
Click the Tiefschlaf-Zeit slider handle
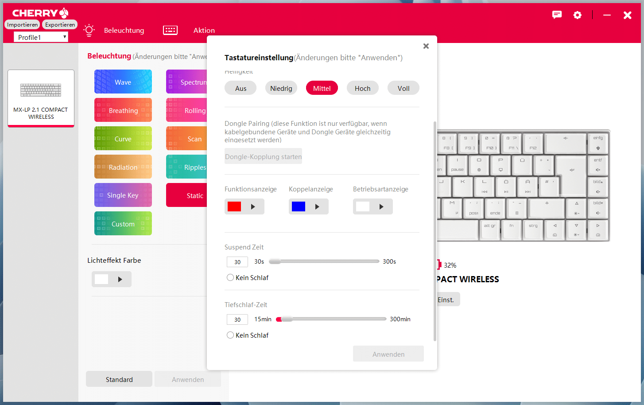point(287,319)
